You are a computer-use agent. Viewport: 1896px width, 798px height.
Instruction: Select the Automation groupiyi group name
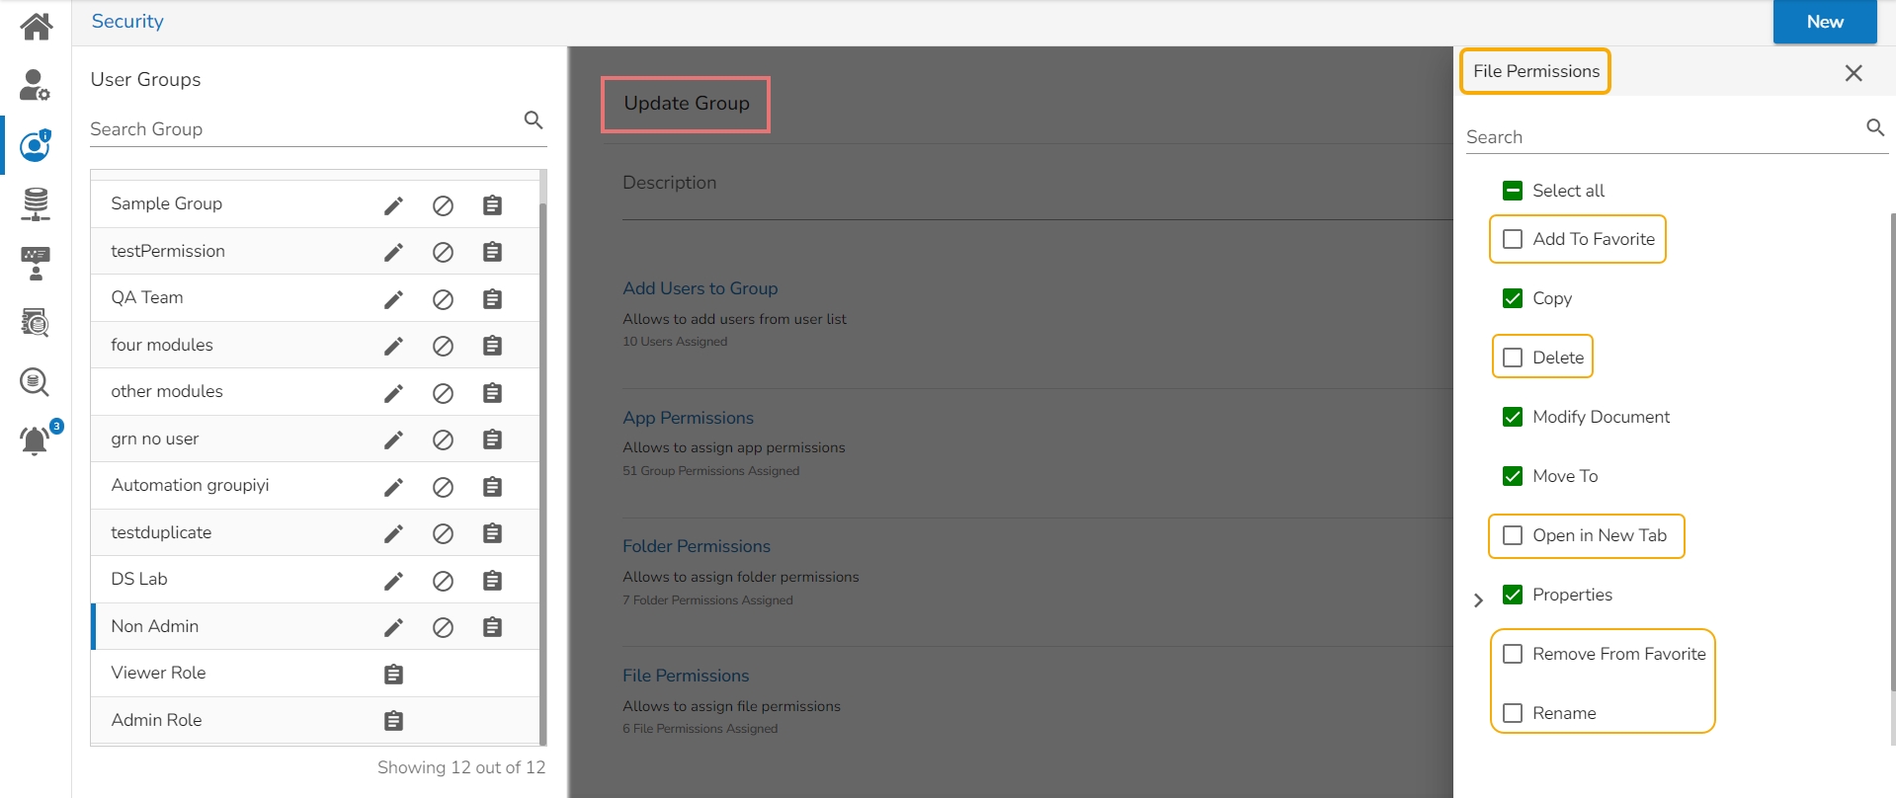190,485
